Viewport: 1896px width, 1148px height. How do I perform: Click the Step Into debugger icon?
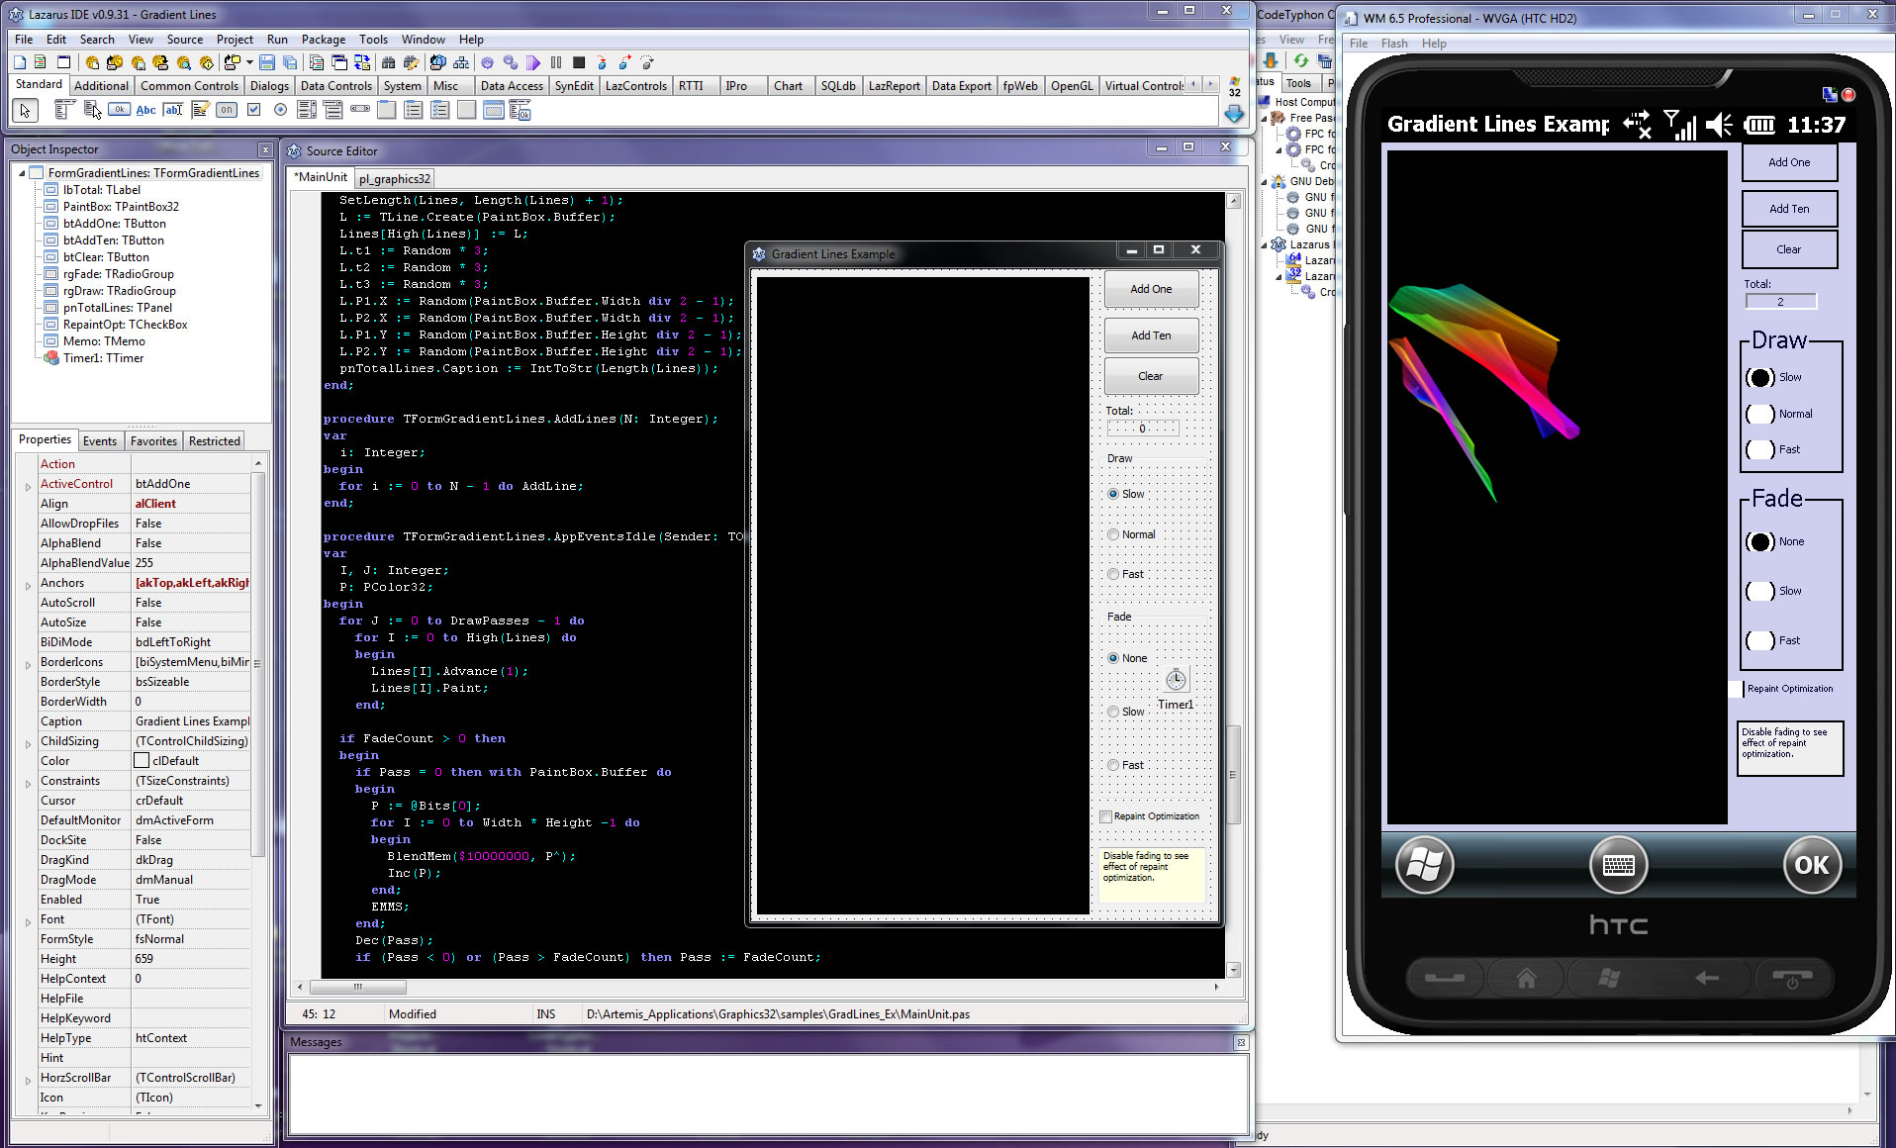tap(602, 62)
